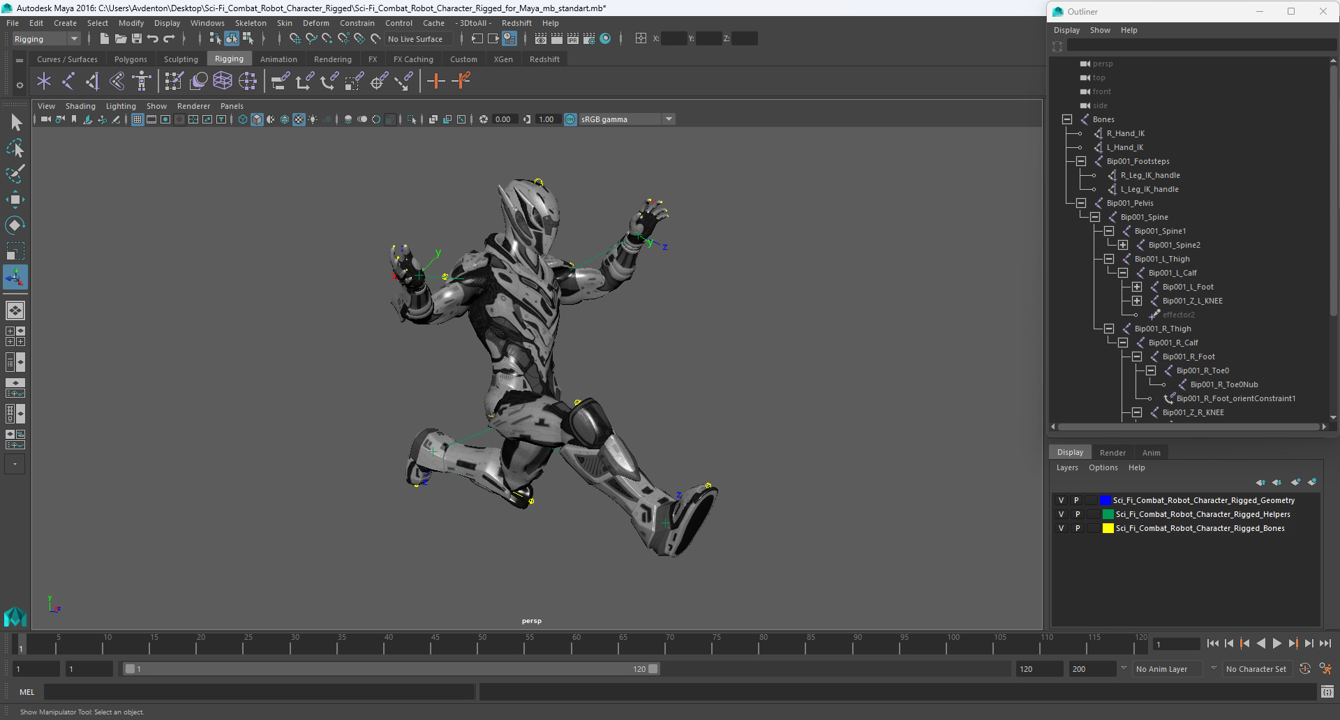Click the yellow Bones layer color swatch
1340x720 pixels.
click(x=1108, y=528)
